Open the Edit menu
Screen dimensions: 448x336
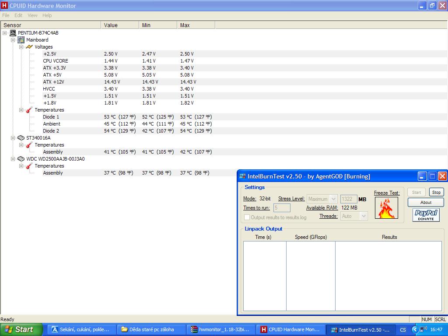click(18, 15)
